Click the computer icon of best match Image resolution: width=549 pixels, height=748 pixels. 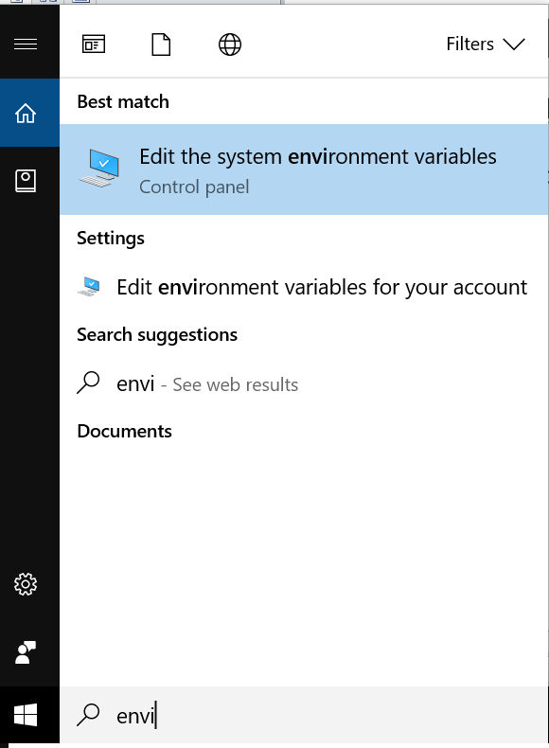(x=99, y=168)
